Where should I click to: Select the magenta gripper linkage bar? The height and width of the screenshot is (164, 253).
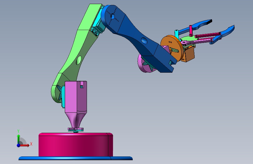208,35
